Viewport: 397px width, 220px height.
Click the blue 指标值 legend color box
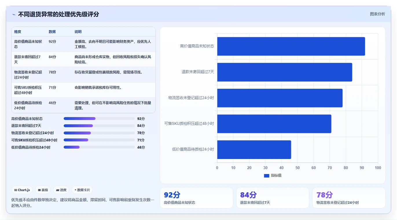266,176
